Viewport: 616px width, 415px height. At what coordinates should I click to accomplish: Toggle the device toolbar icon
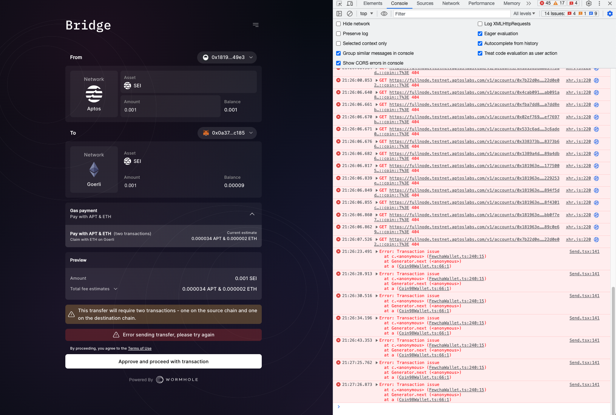350,3
